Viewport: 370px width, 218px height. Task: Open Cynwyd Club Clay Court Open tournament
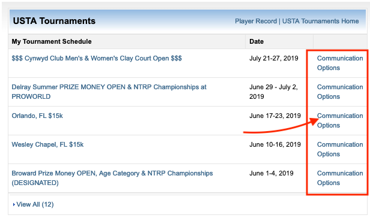click(x=97, y=58)
